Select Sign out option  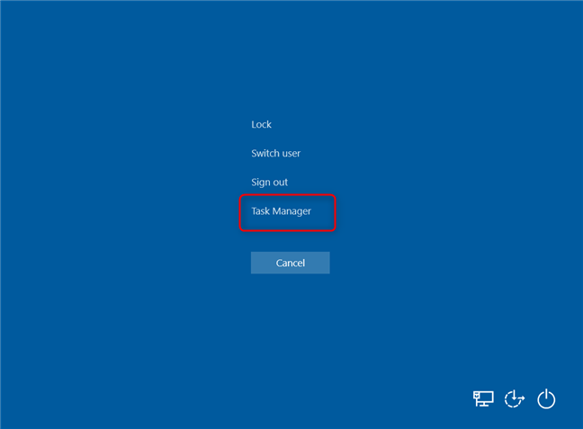click(270, 183)
